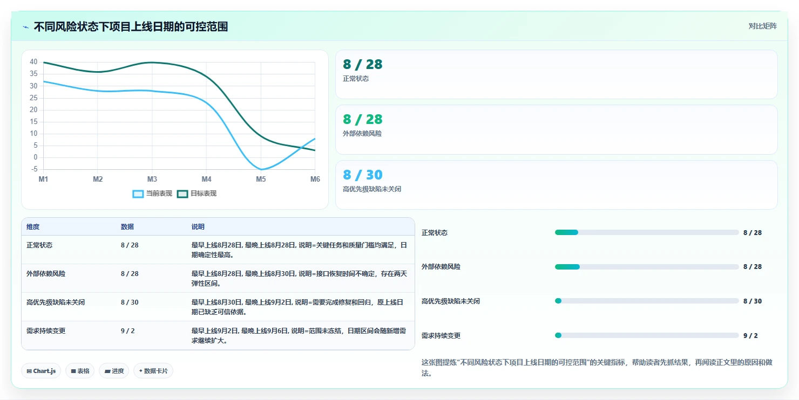Click the 8 / 30 table data cell

(x=130, y=302)
